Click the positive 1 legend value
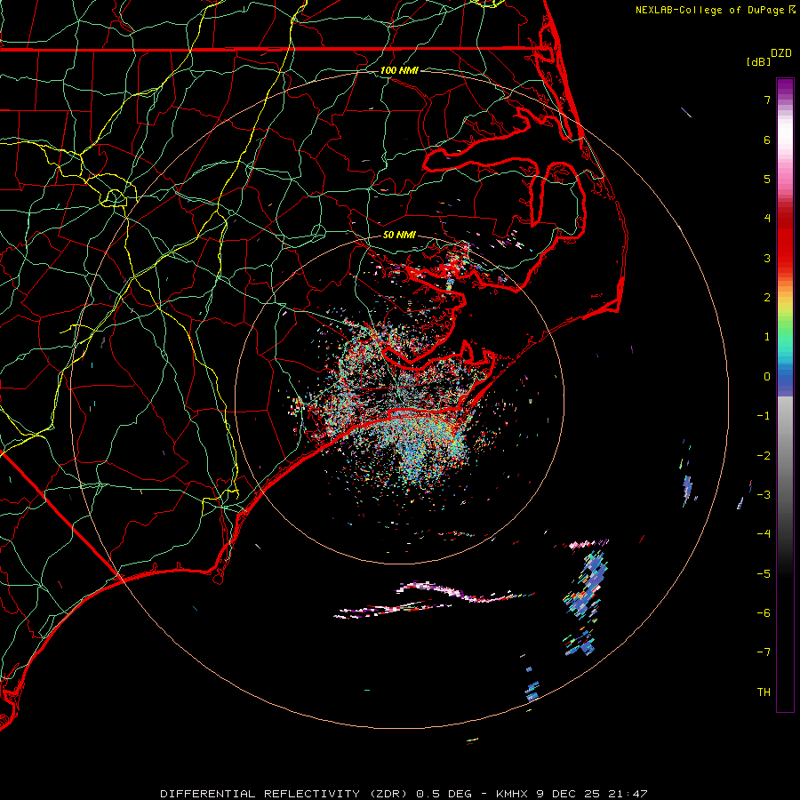 click(x=767, y=337)
